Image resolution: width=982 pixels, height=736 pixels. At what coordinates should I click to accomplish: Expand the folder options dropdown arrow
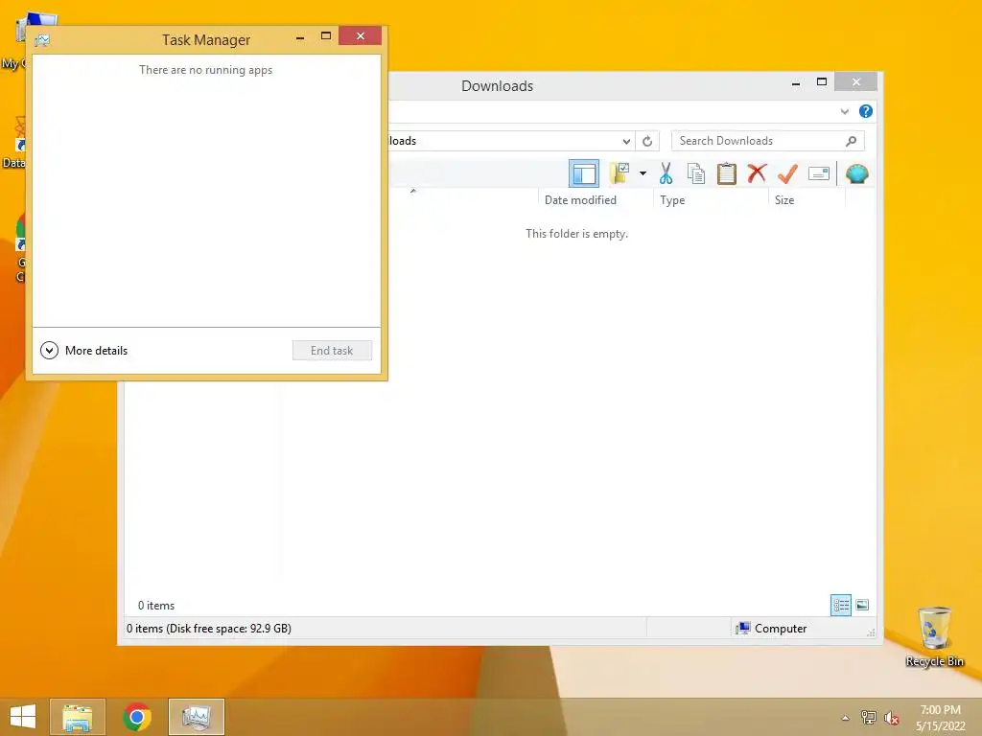pos(643,173)
